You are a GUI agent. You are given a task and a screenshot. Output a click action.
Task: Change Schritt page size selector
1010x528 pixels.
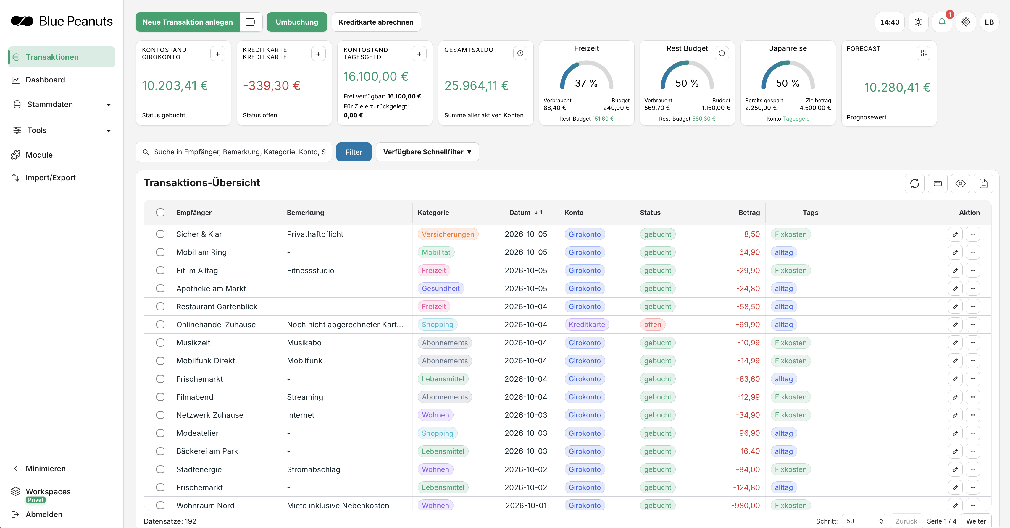(864, 521)
